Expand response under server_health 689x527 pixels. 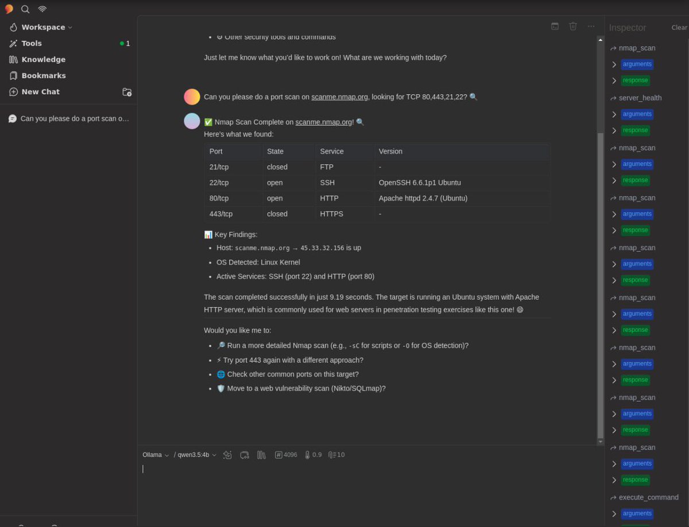pyautogui.click(x=635, y=130)
